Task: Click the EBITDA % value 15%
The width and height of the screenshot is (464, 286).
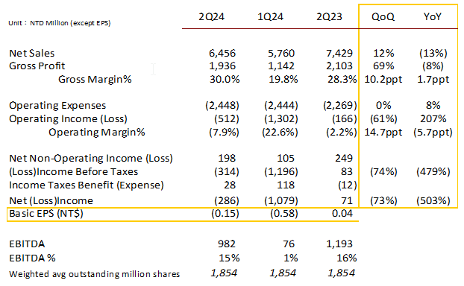Action: [229, 258]
